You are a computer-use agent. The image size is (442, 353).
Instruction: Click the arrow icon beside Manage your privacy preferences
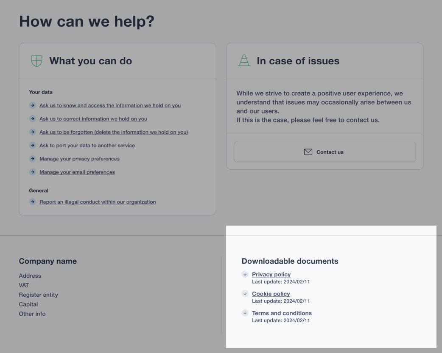[x=32, y=159]
